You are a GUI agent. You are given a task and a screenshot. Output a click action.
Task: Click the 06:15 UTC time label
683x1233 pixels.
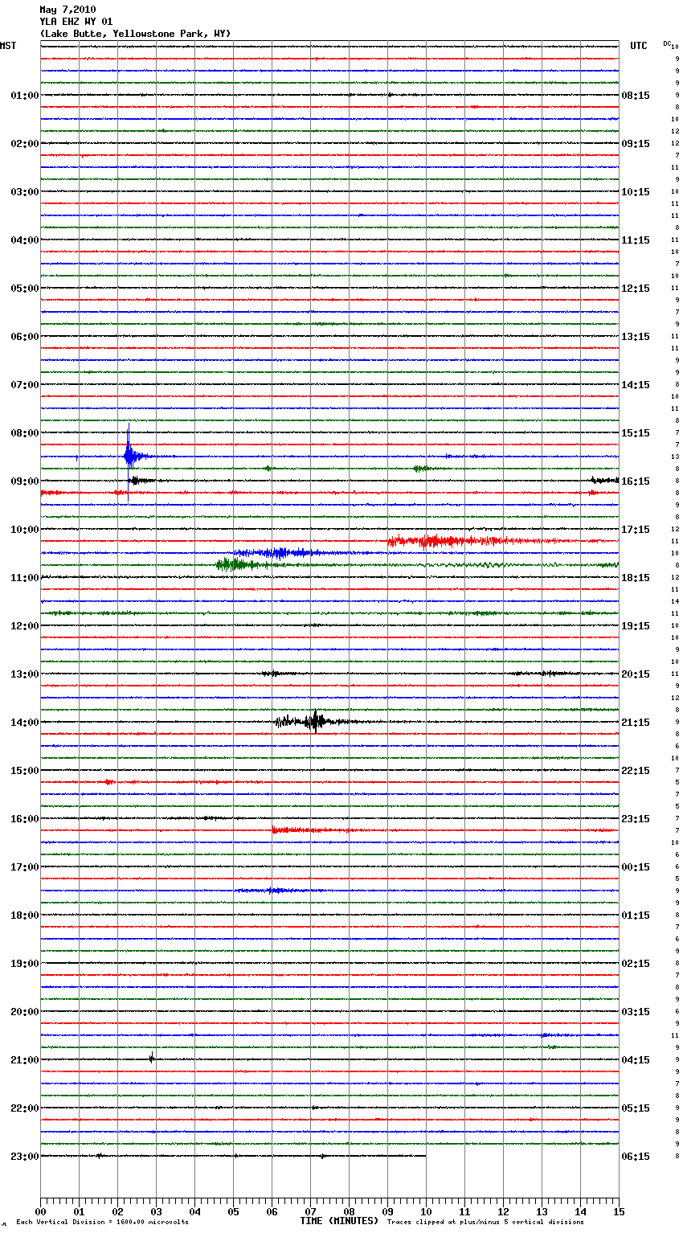[x=636, y=1157]
